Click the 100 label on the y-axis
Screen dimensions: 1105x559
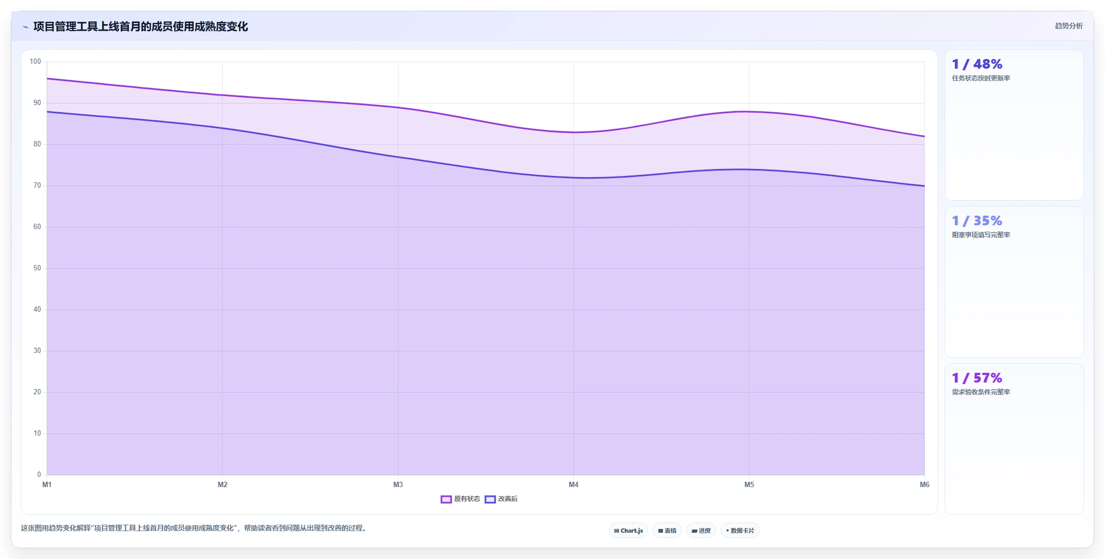(35, 62)
